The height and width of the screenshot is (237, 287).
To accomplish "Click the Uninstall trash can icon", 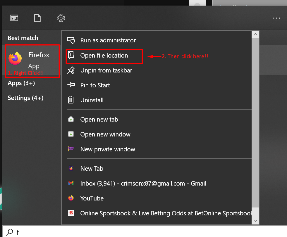I will [71, 100].
